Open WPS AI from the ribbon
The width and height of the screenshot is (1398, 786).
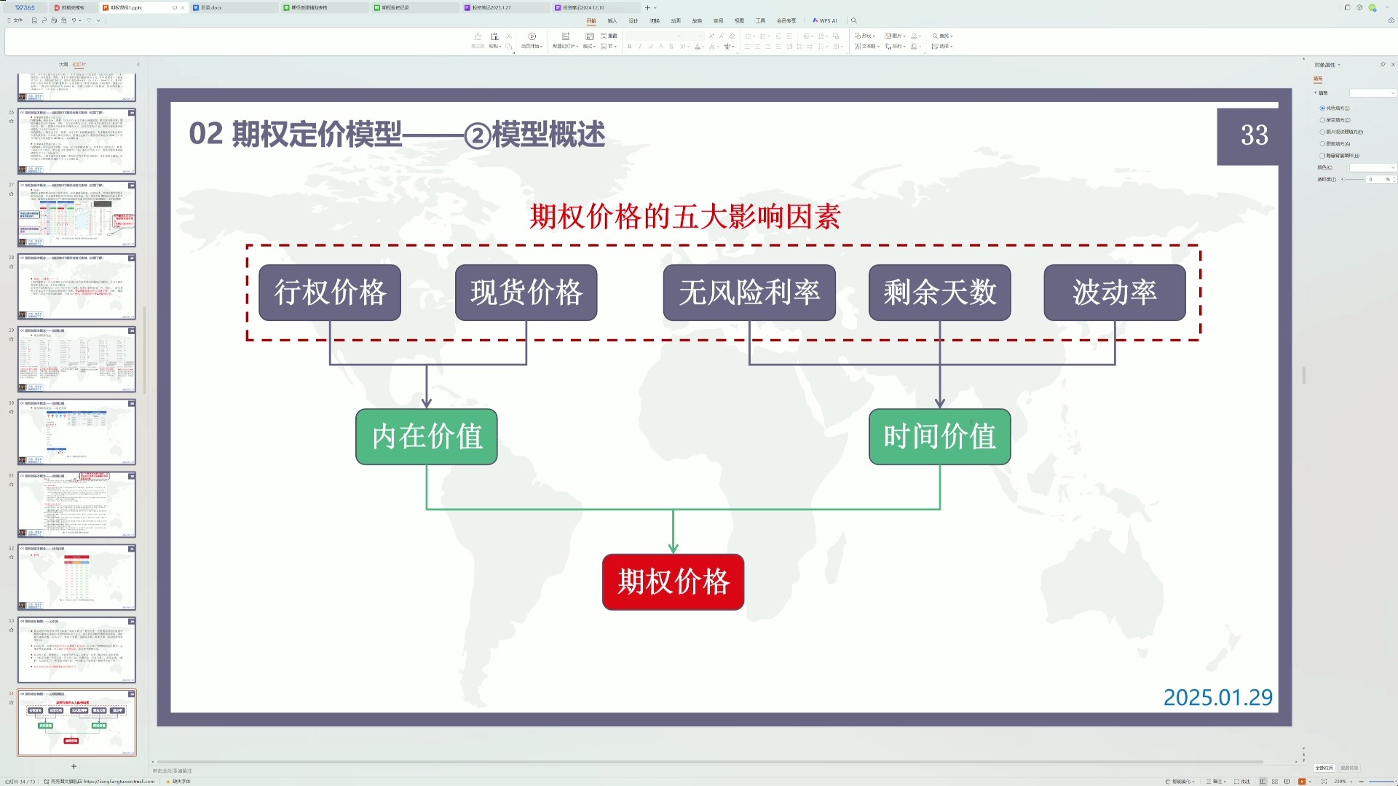(x=825, y=20)
